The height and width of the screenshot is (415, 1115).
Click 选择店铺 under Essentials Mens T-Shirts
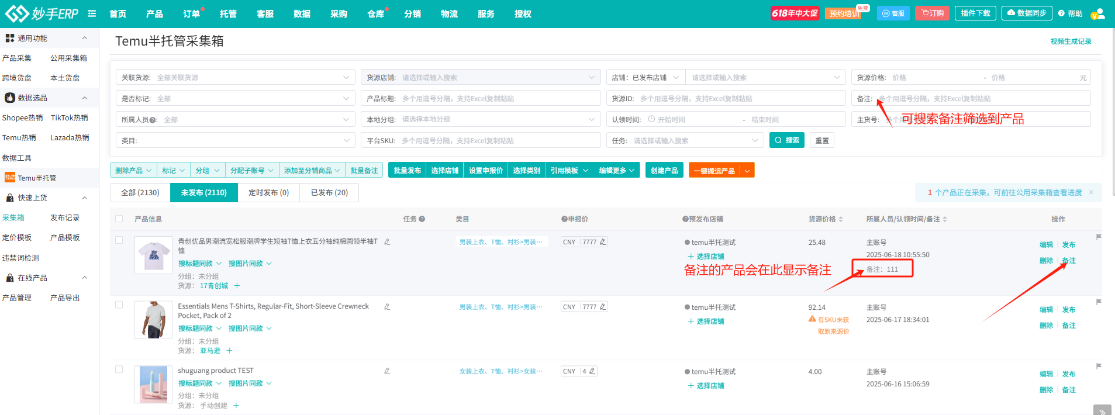[x=706, y=321]
